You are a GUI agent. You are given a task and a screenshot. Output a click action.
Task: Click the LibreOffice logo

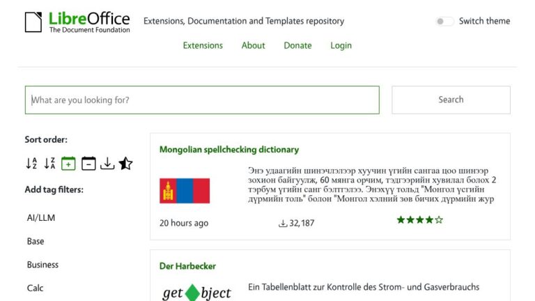[x=77, y=22]
